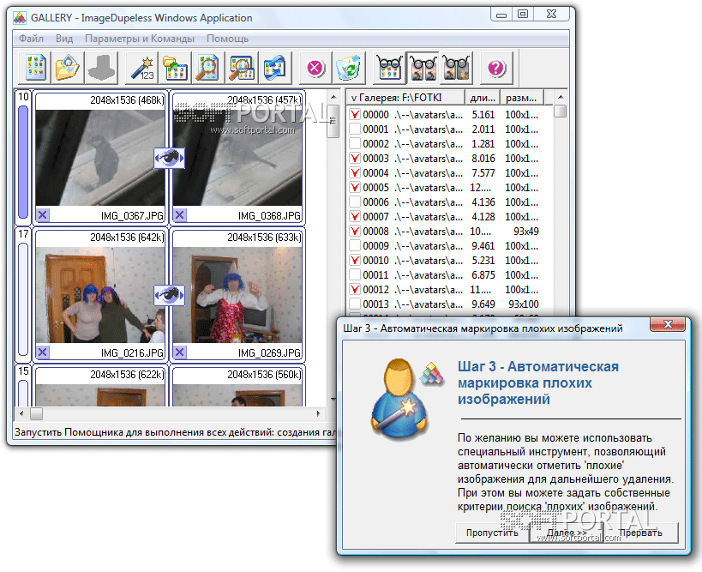Click the thumbnail pane scroll up arrow
The image size is (702, 572).
tap(333, 97)
